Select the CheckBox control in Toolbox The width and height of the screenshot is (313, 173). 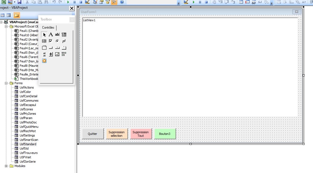tap(51, 41)
